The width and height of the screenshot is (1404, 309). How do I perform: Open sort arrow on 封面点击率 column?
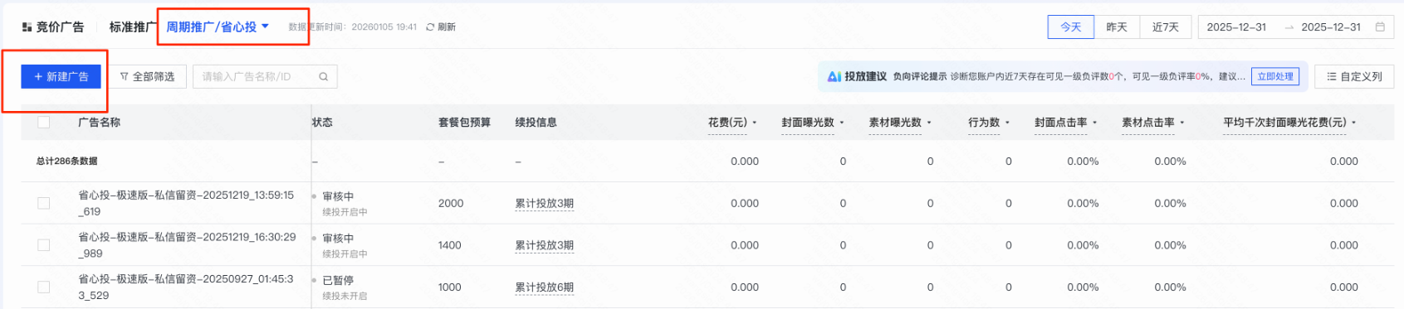[1095, 123]
